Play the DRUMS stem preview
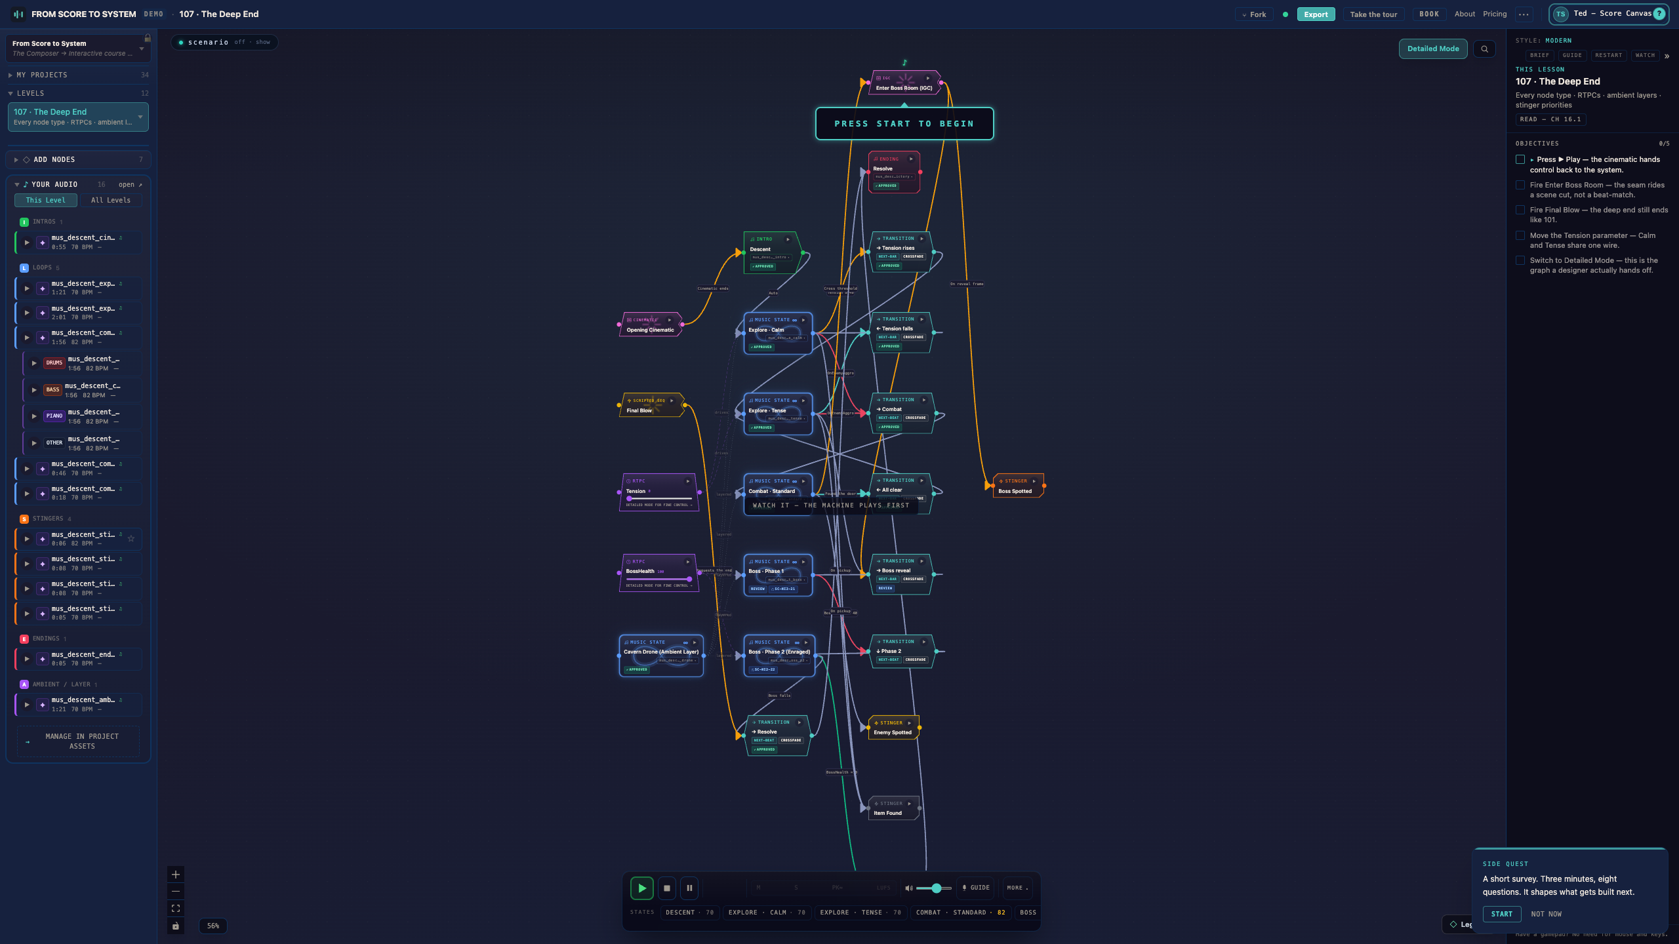This screenshot has height=944, width=1679. pyautogui.click(x=34, y=363)
